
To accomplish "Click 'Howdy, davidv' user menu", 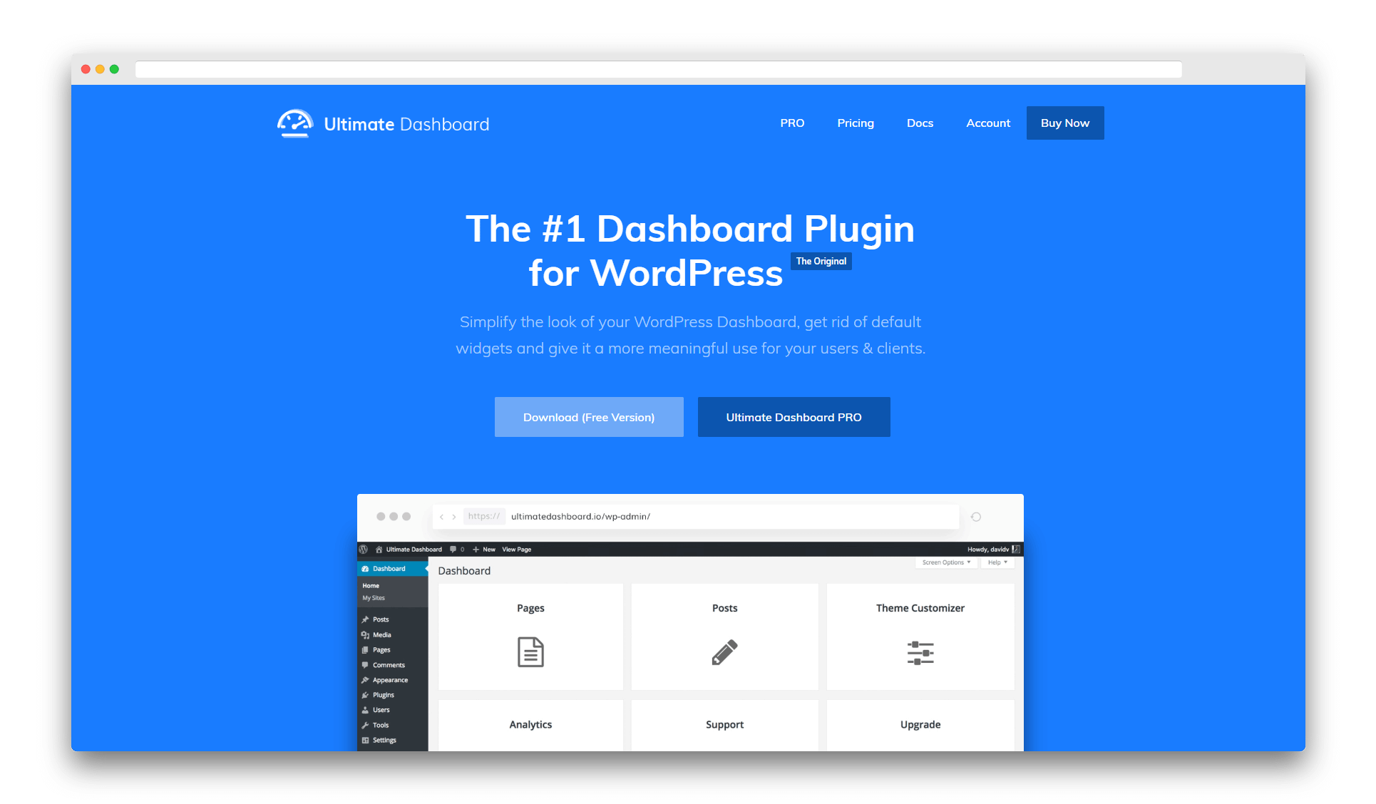I will pos(993,550).
